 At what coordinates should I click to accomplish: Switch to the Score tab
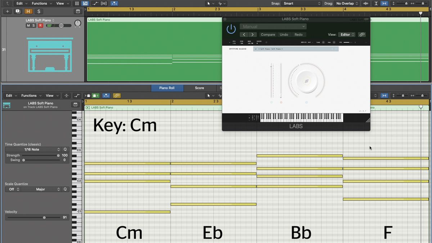(199, 88)
